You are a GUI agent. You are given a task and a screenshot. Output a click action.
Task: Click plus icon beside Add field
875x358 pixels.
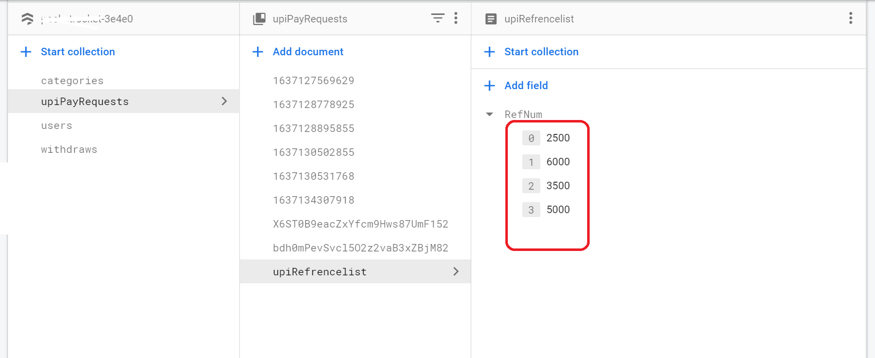point(490,86)
